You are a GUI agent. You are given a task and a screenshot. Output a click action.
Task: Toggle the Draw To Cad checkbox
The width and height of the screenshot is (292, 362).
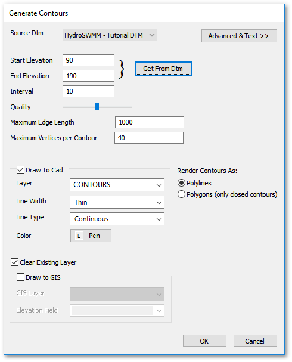(20, 170)
